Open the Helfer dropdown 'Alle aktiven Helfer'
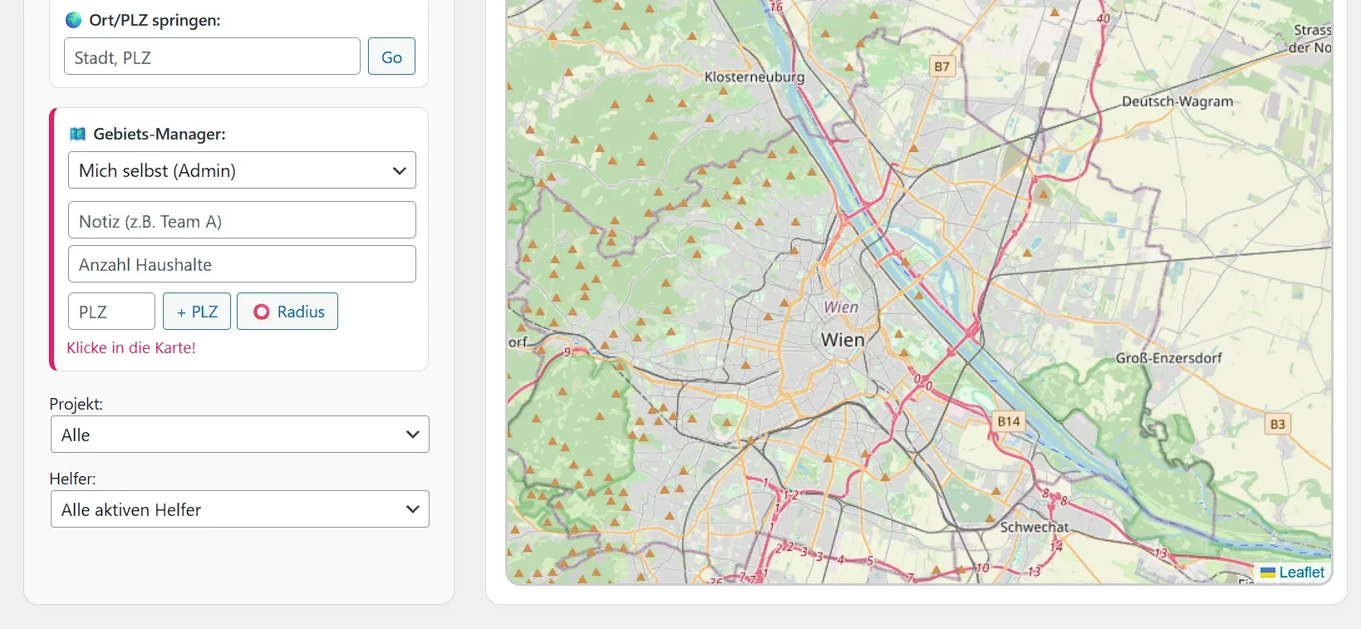Screen dimensions: 1361x629 click(x=239, y=509)
